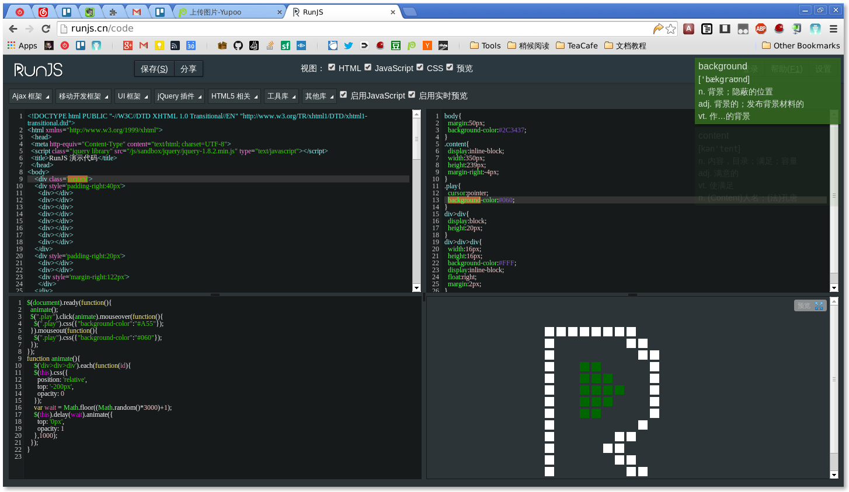The height and width of the screenshot is (492, 849).
Task: Select the RunJS browser tab
Action: (343, 12)
